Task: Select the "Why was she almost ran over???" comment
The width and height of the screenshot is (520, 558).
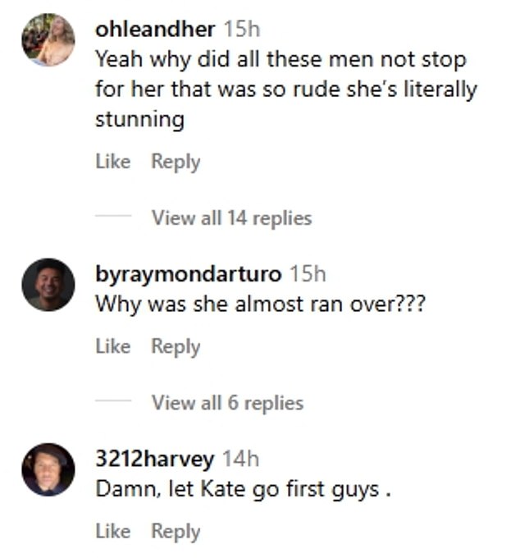Action: pos(259,304)
